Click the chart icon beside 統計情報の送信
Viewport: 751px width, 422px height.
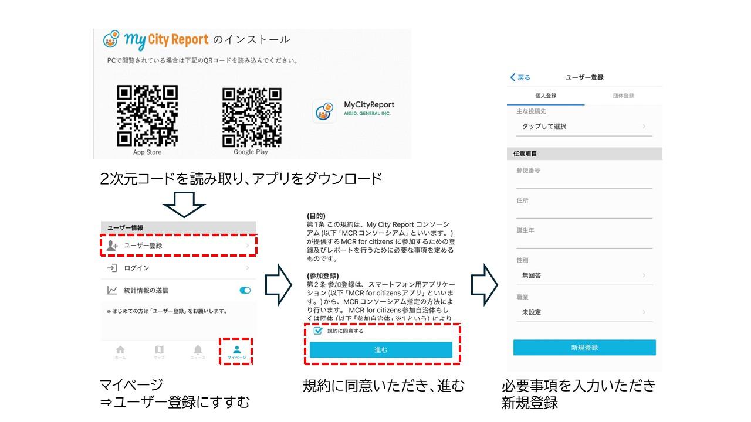pos(112,290)
